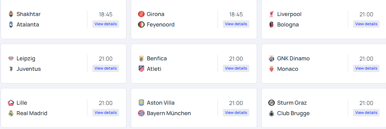Click the Atalanta club crest icon
386x129 pixels.
[x=11, y=25]
